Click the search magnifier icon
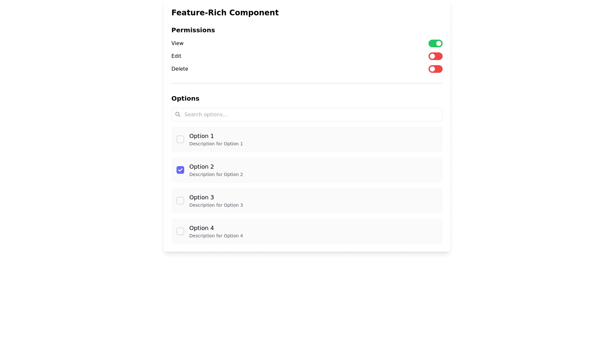The image size is (614, 345). click(178, 114)
